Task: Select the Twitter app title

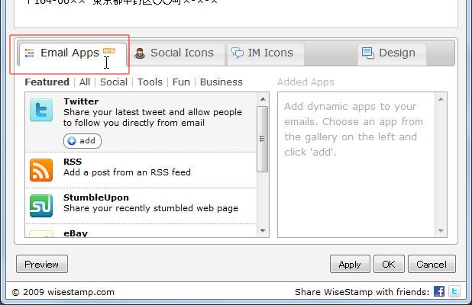Action: [81, 101]
